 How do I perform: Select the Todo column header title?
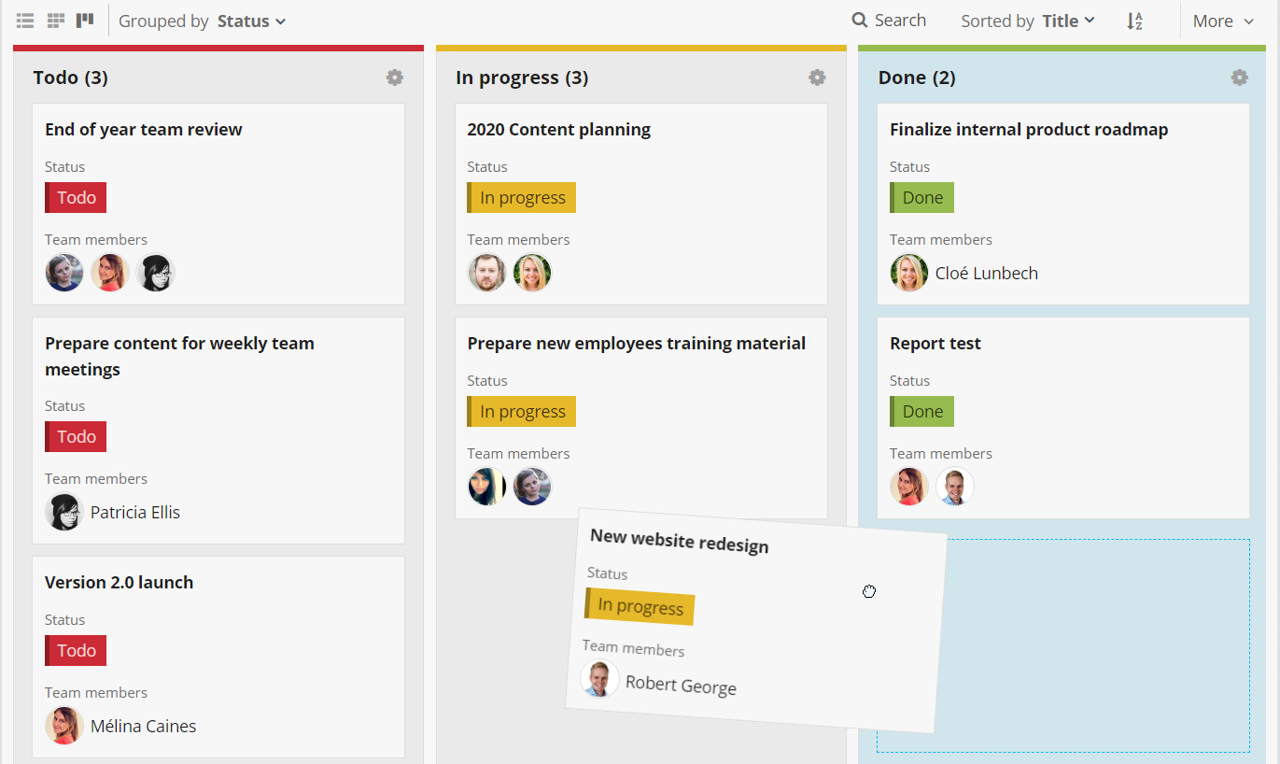[70, 78]
